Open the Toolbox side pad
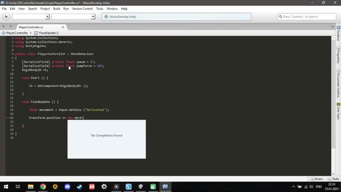The width and height of the screenshot is (341, 192). tap(338, 33)
